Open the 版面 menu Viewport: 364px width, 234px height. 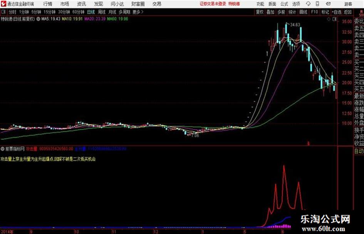coord(272,4)
